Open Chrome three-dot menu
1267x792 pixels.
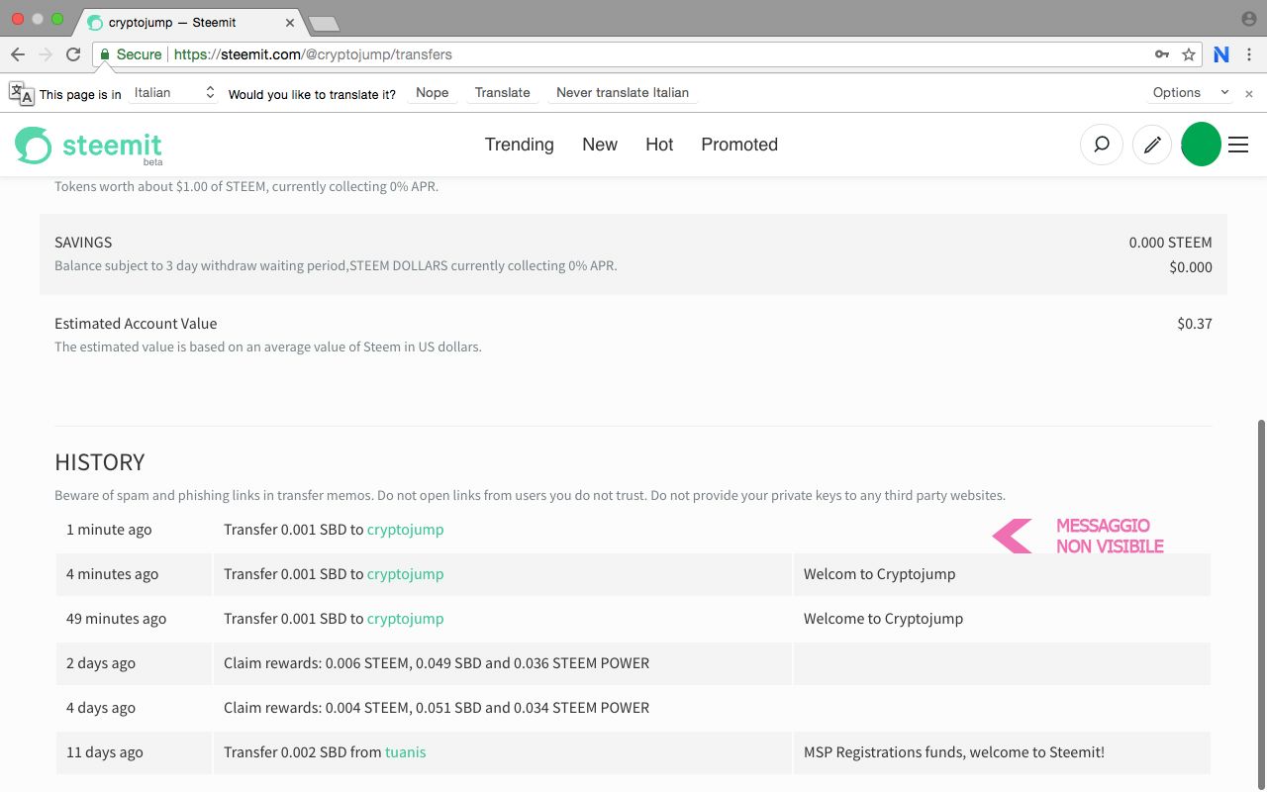coord(1249,54)
